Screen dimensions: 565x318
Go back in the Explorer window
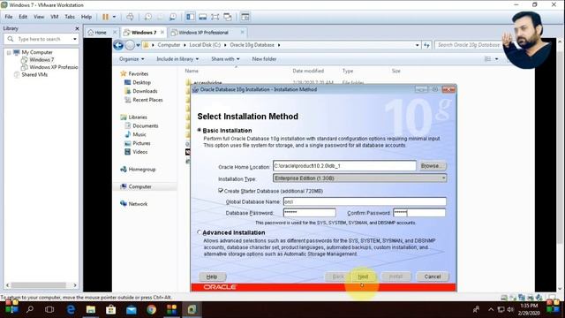[118, 45]
